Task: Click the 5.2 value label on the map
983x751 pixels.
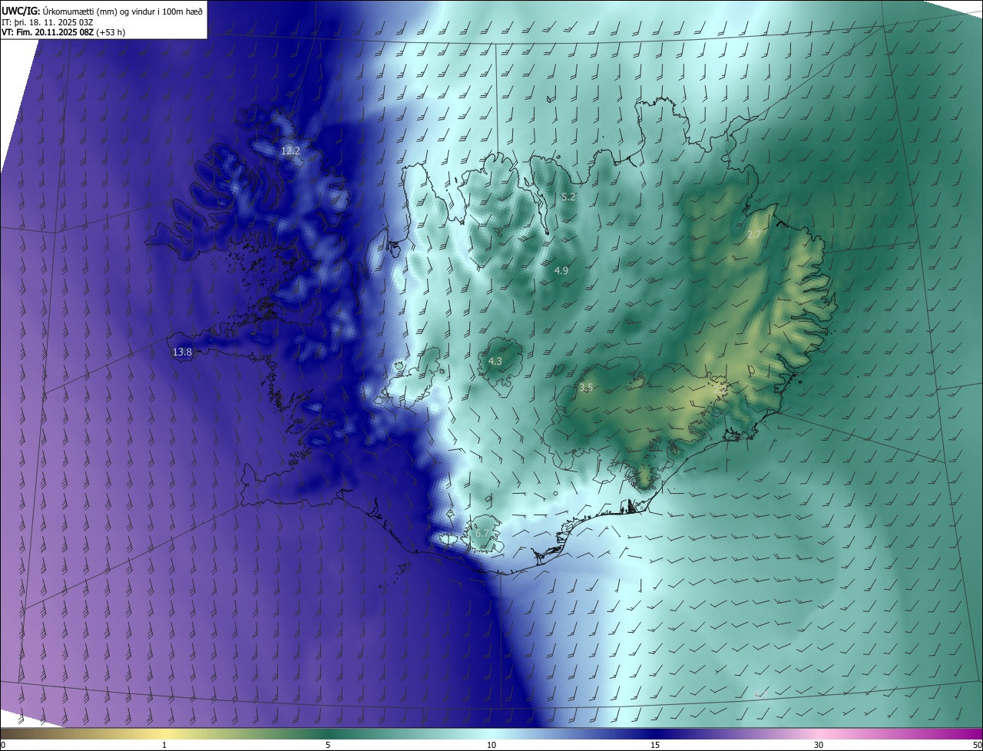Action: pos(568,197)
